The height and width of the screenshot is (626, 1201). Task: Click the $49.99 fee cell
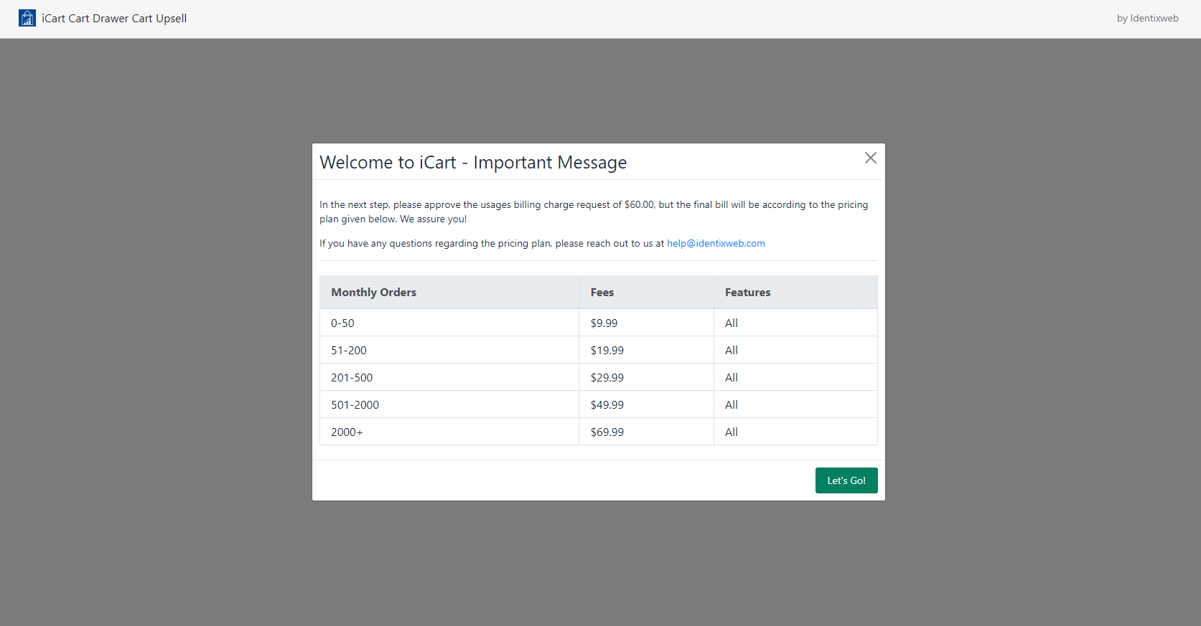point(646,404)
